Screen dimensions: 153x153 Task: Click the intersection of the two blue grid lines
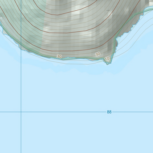pos(21,112)
